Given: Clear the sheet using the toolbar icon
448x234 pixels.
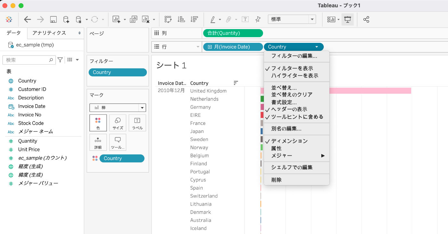Looking at the screenshot, I should [146, 19].
